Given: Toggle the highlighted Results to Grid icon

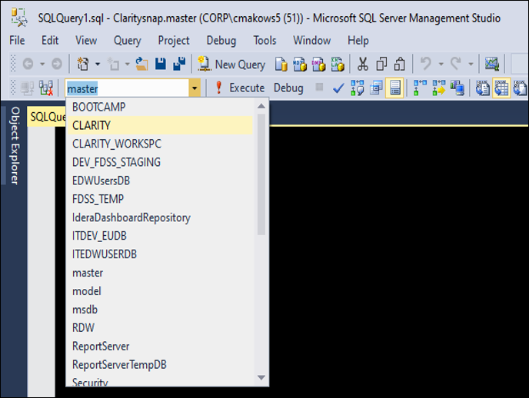Looking at the screenshot, I should [x=501, y=88].
